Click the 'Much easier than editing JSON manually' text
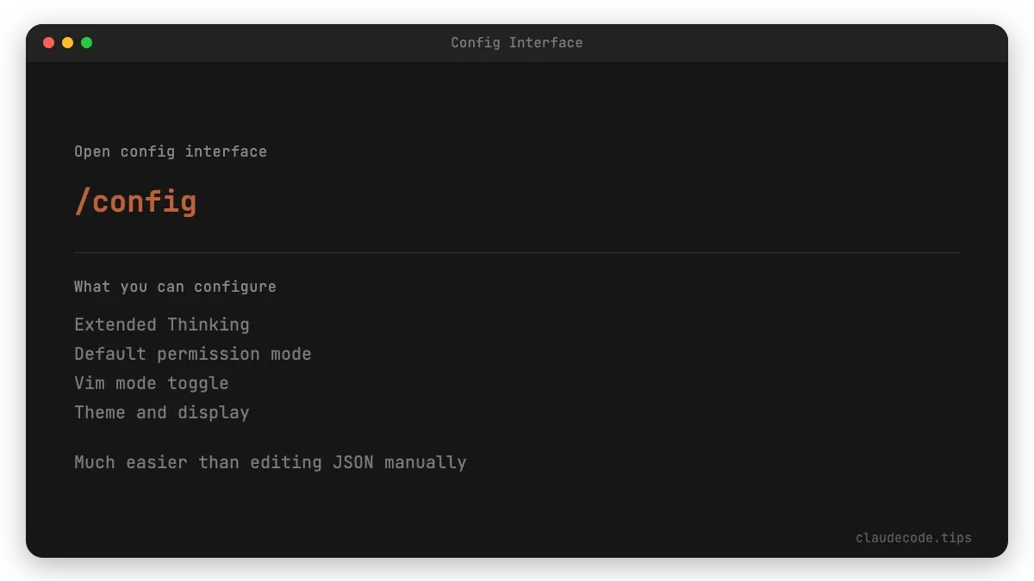The width and height of the screenshot is (1034, 581). coord(271,462)
